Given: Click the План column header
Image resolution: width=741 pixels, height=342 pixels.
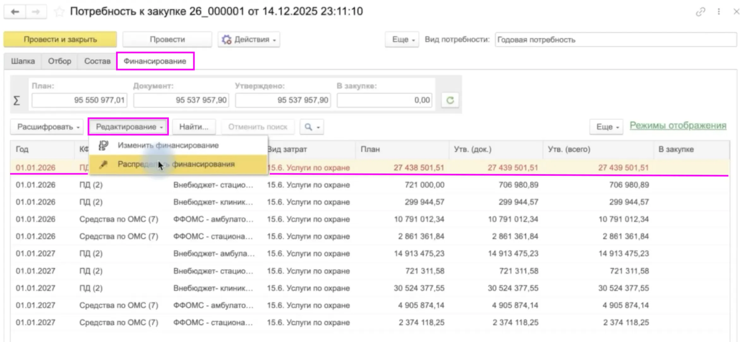Looking at the screenshot, I should coord(402,149).
